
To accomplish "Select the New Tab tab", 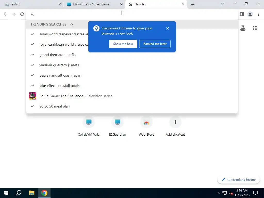I will [x=156, y=5].
